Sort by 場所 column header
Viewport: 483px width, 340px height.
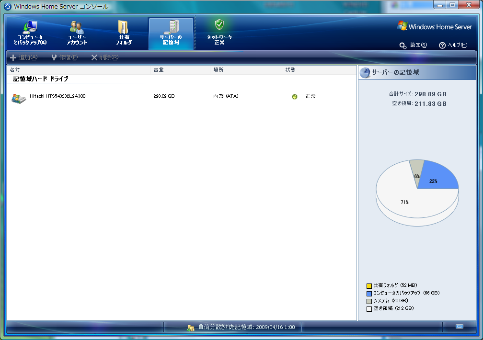pyautogui.click(x=246, y=70)
